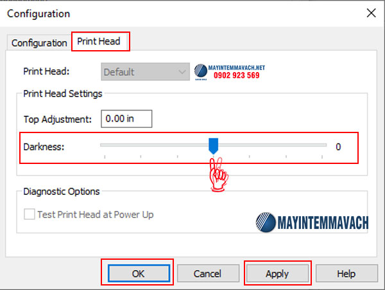This screenshot has height=290, width=385.
Task: Switch to the Configuration tab
Action: (39, 43)
